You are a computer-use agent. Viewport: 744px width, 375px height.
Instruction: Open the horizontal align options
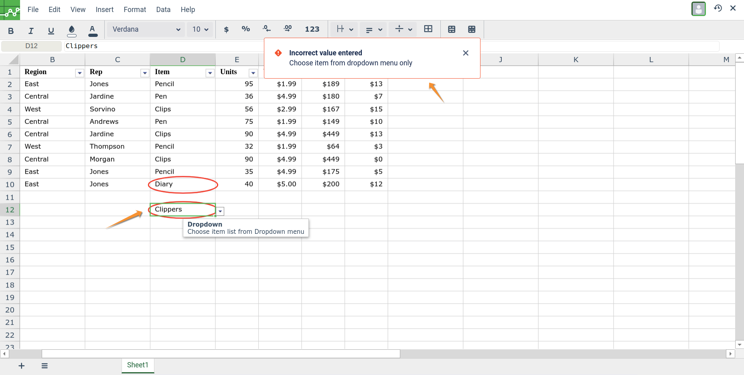(345, 29)
